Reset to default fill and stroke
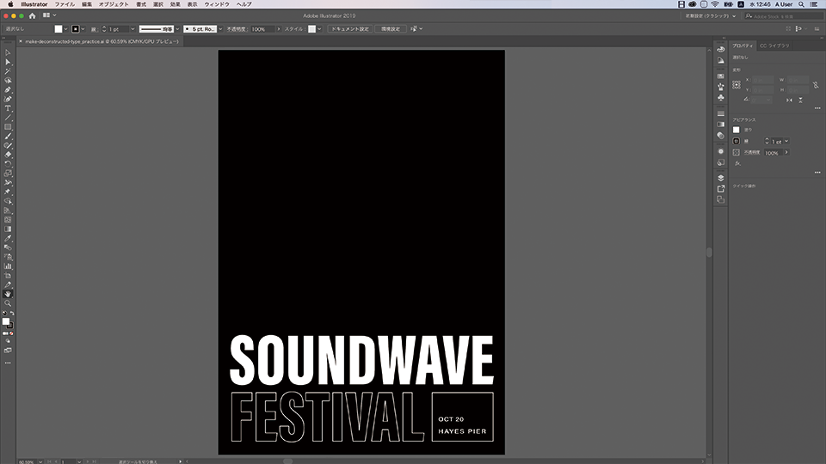This screenshot has width=826, height=464. click(4, 314)
